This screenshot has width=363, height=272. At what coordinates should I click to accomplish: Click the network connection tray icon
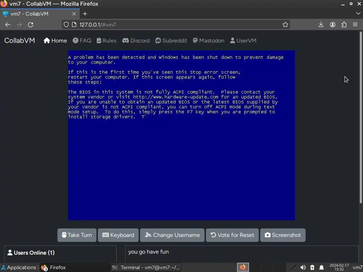pos(293,267)
